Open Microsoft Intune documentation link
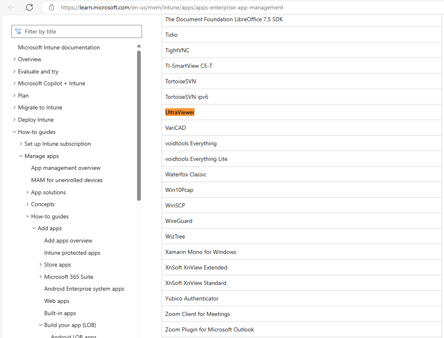Viewport: 444px width, 338px height. point(59,47)
